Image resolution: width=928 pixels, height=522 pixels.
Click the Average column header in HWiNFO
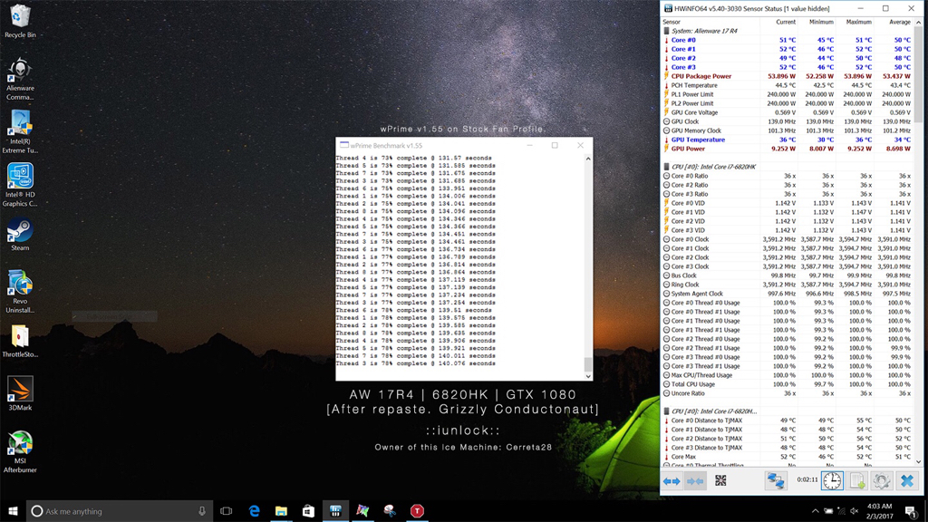tap(900, 22)
